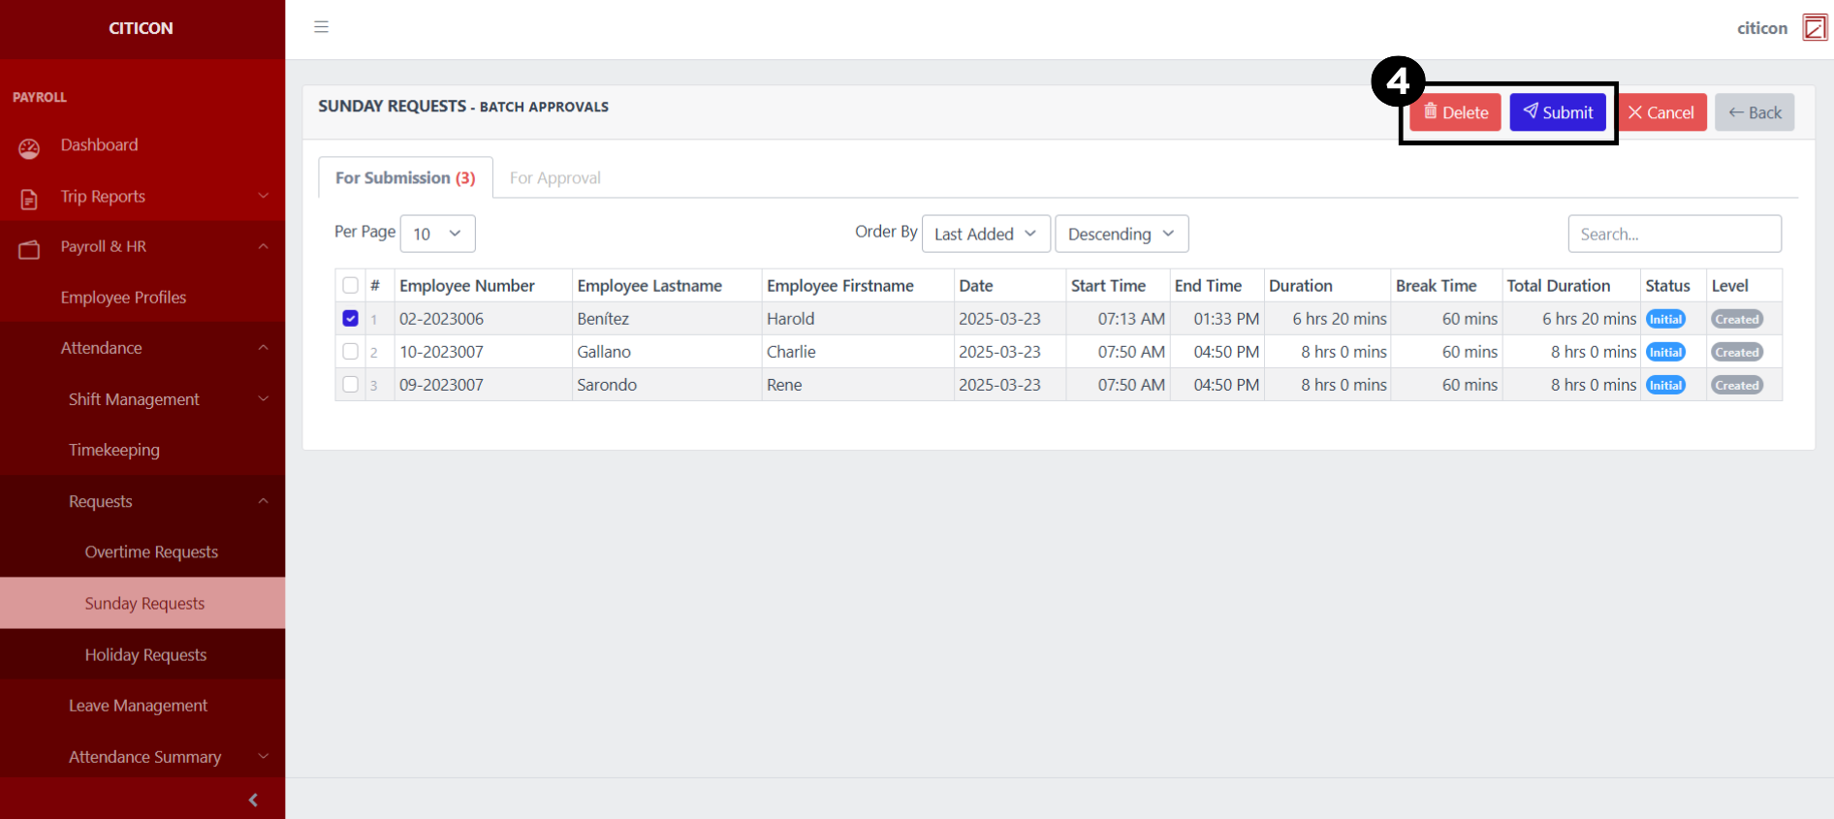Click the Payroll & HR folder icon

tap(29, 249)
